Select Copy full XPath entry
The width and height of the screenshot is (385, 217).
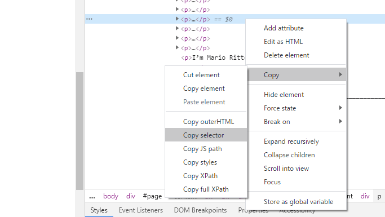pos(206,189)
